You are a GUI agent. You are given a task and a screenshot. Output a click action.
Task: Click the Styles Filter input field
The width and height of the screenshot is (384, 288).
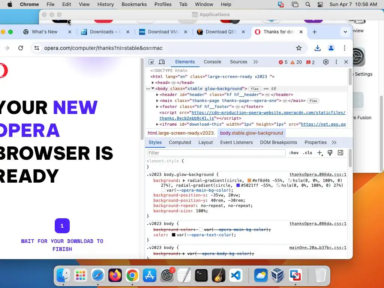click(x=216, y=153)
